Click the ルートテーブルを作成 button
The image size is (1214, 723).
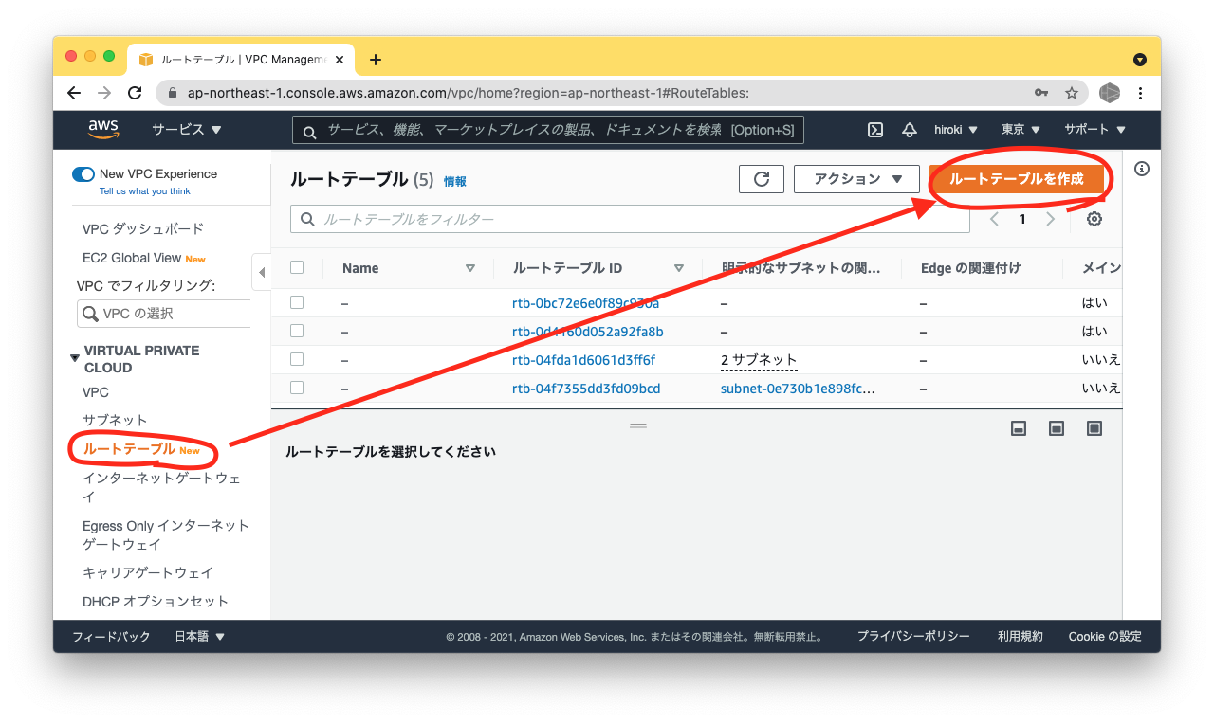[x=1019, y=178]
